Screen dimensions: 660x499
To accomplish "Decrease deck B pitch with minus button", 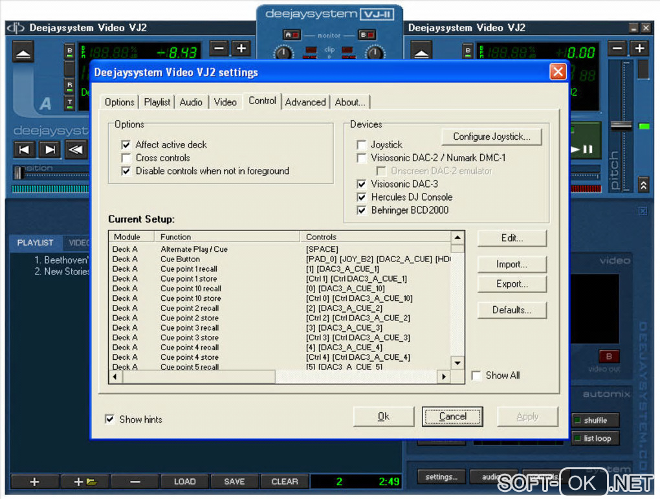I will (617, 49).
